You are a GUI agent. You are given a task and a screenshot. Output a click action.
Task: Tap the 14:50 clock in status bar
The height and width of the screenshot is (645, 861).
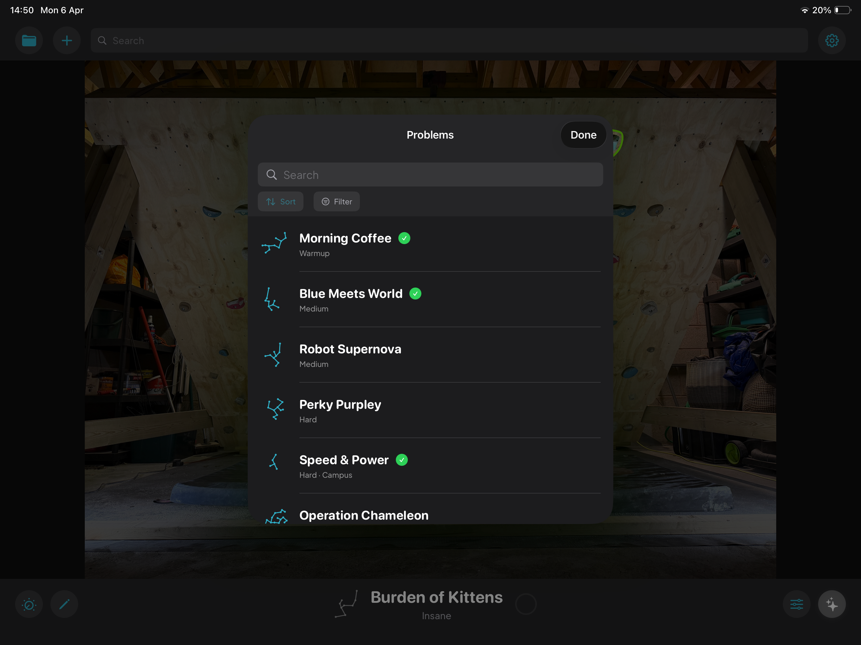(22, 10)
